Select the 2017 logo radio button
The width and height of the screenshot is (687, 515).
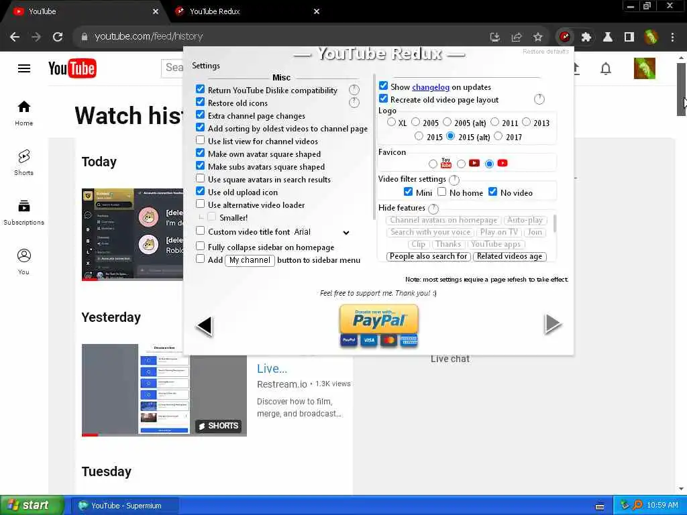[498, 135]
